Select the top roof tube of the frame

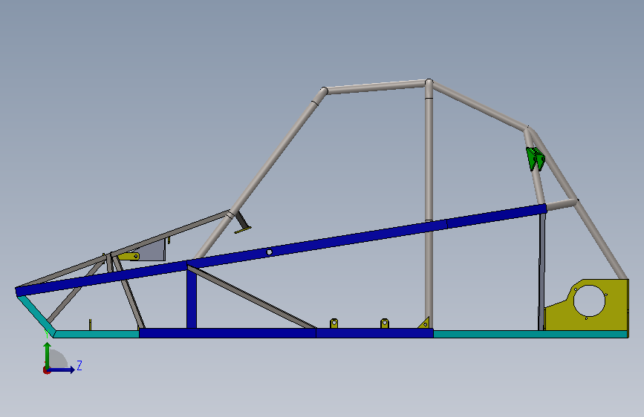(375, 87)
